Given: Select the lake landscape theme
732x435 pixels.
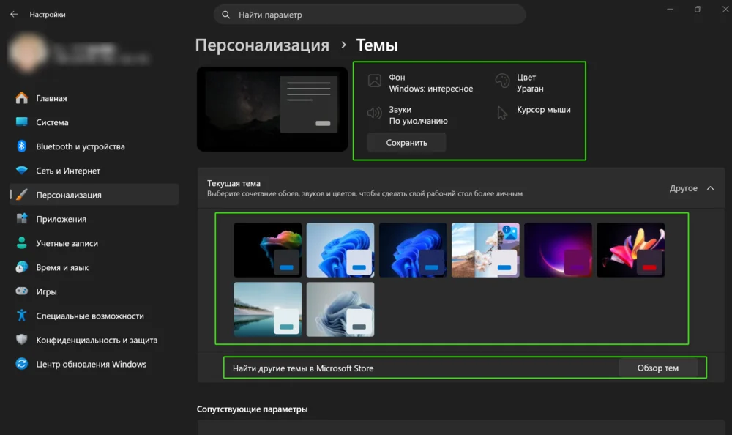Looking at the screenshot, I should [267, 309].
